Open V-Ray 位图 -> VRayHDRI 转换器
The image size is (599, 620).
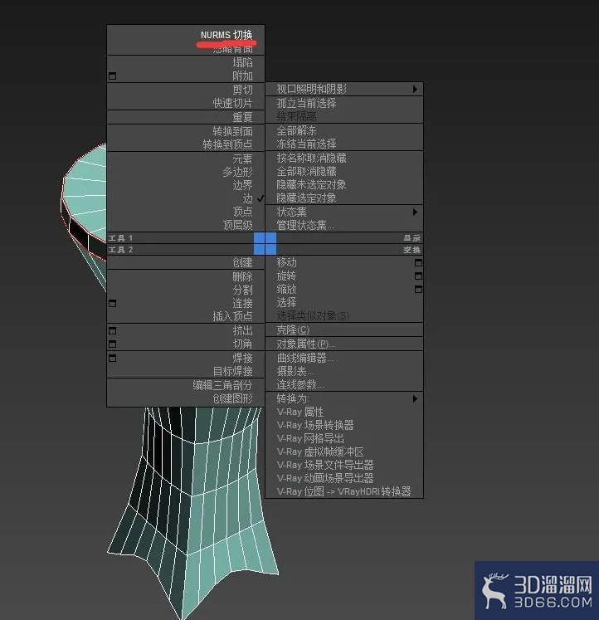(343, 492)
